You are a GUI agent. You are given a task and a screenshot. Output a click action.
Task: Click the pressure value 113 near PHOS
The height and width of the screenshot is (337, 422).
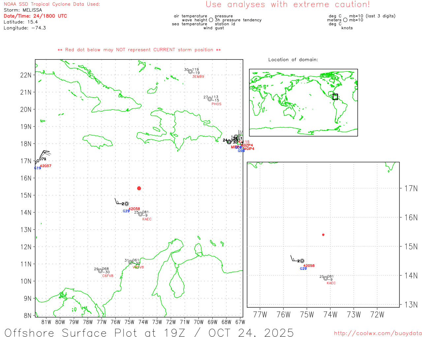click(x=215, y=97)
